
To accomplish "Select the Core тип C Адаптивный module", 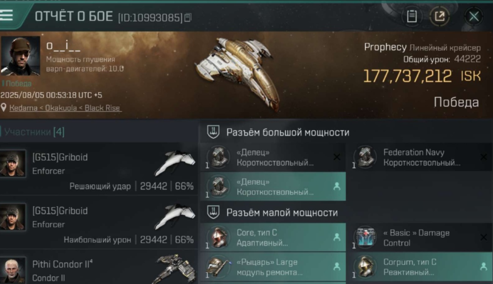I will [273, 237].
